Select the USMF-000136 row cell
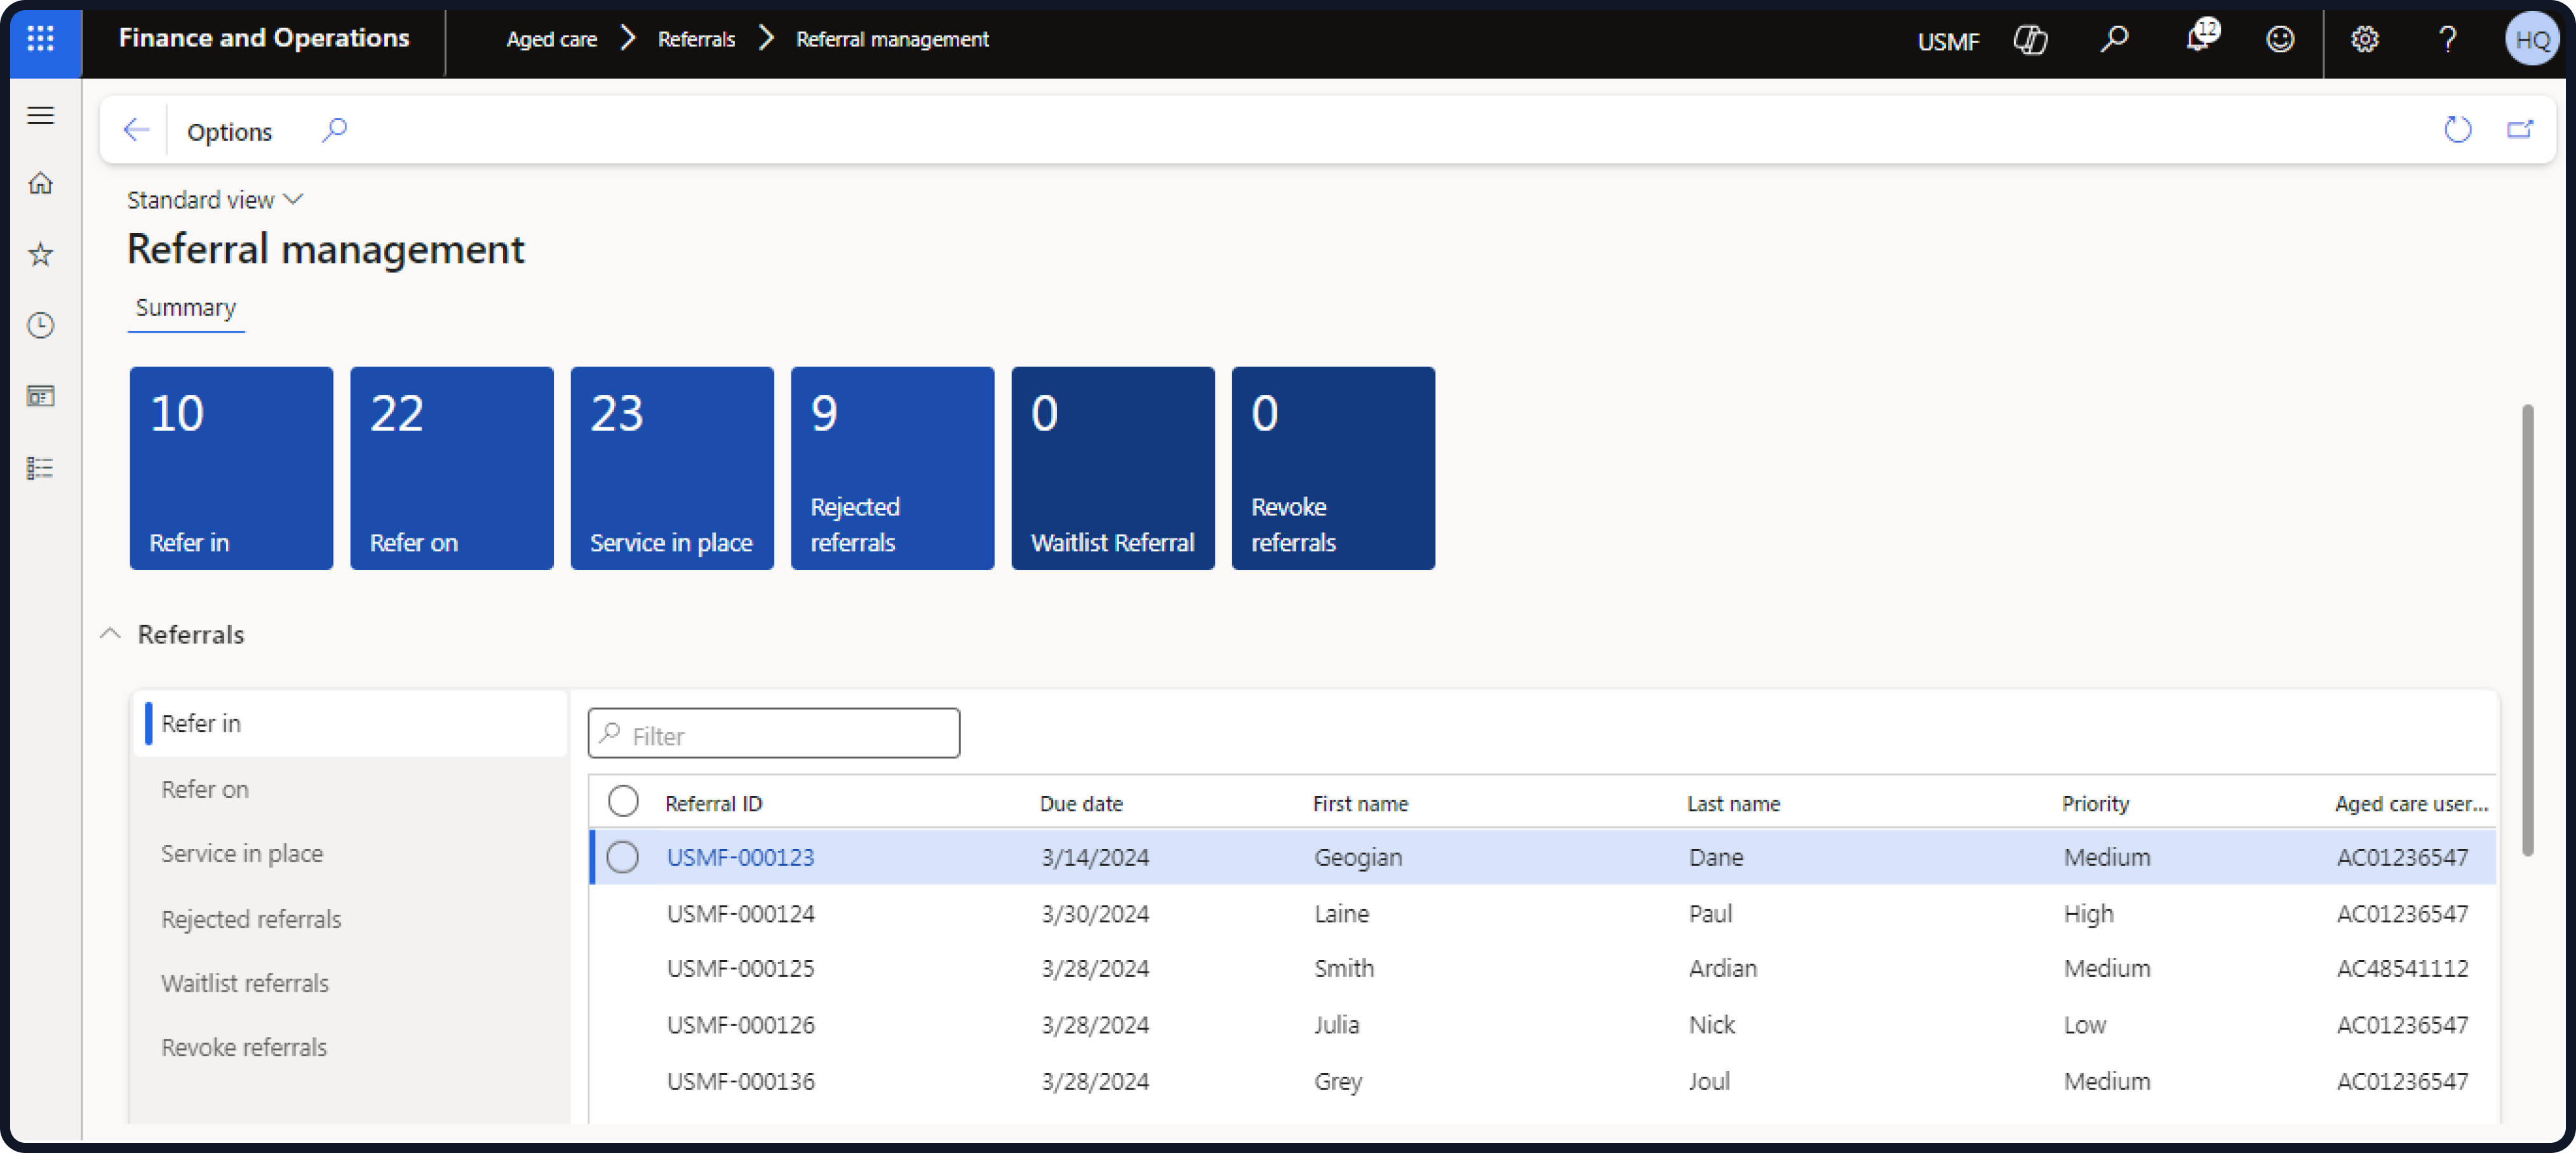Screen dimensions: 2576x1153 coord(740,1081)
